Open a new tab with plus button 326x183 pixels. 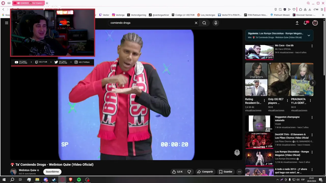[47, 3]
